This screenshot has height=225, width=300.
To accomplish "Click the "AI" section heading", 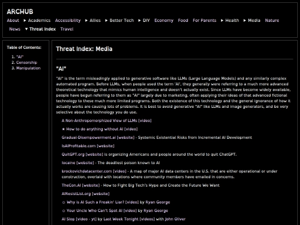I will [x=61, y=68].
